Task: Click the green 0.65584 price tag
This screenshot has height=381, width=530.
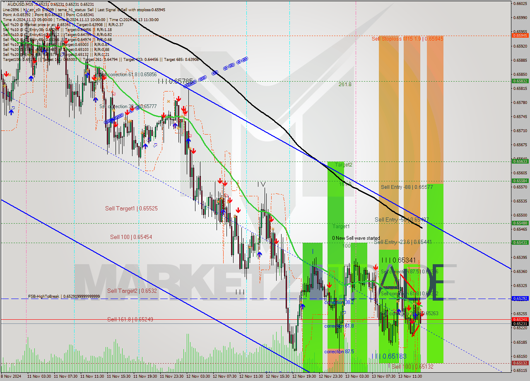Action: coord(520,181)
